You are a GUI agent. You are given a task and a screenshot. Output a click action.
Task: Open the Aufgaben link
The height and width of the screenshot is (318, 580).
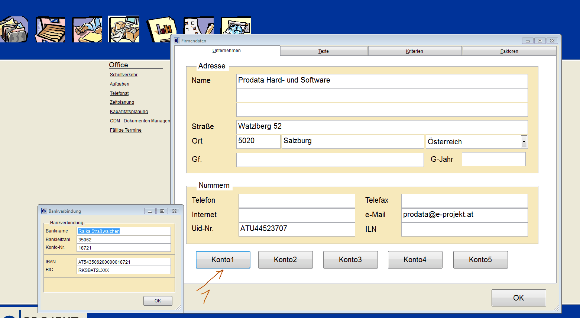120,84
